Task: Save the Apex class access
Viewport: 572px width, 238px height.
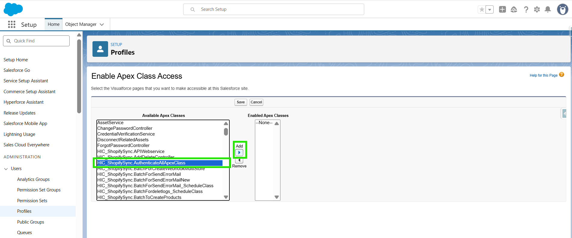Action: (241, 102)
